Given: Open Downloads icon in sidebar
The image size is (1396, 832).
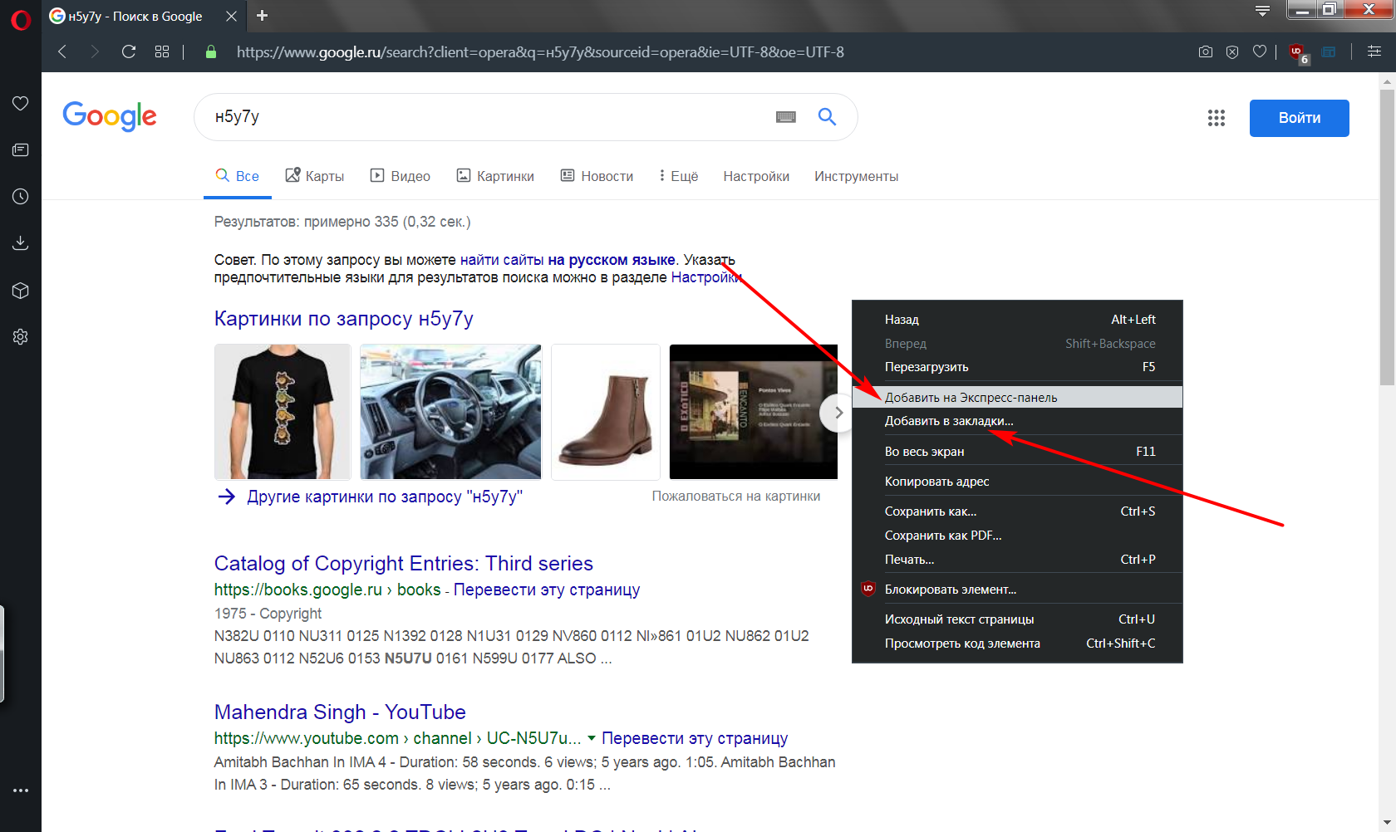Looking at the screenshot, I should pyautogui.click(x=21, y=242).
